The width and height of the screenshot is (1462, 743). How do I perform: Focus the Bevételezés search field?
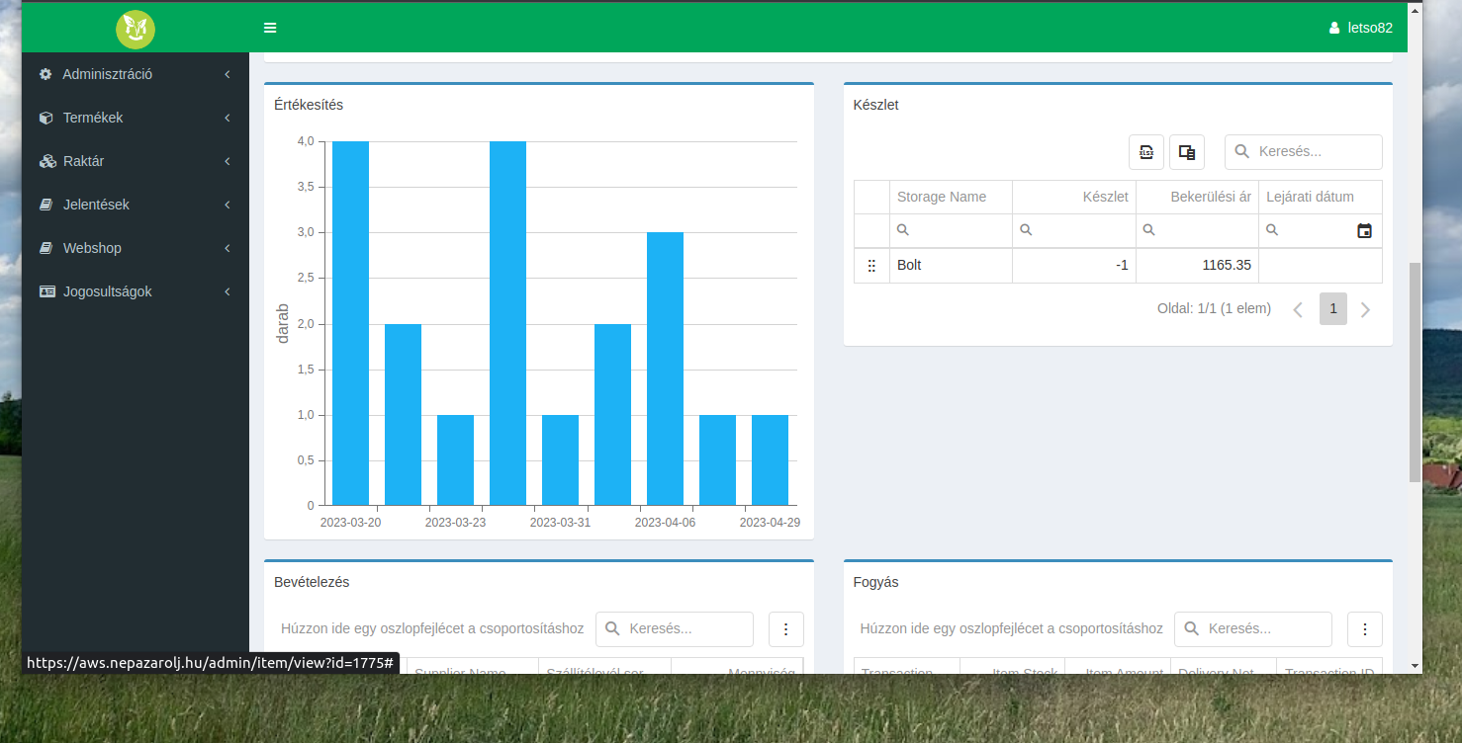pos(675,629)
